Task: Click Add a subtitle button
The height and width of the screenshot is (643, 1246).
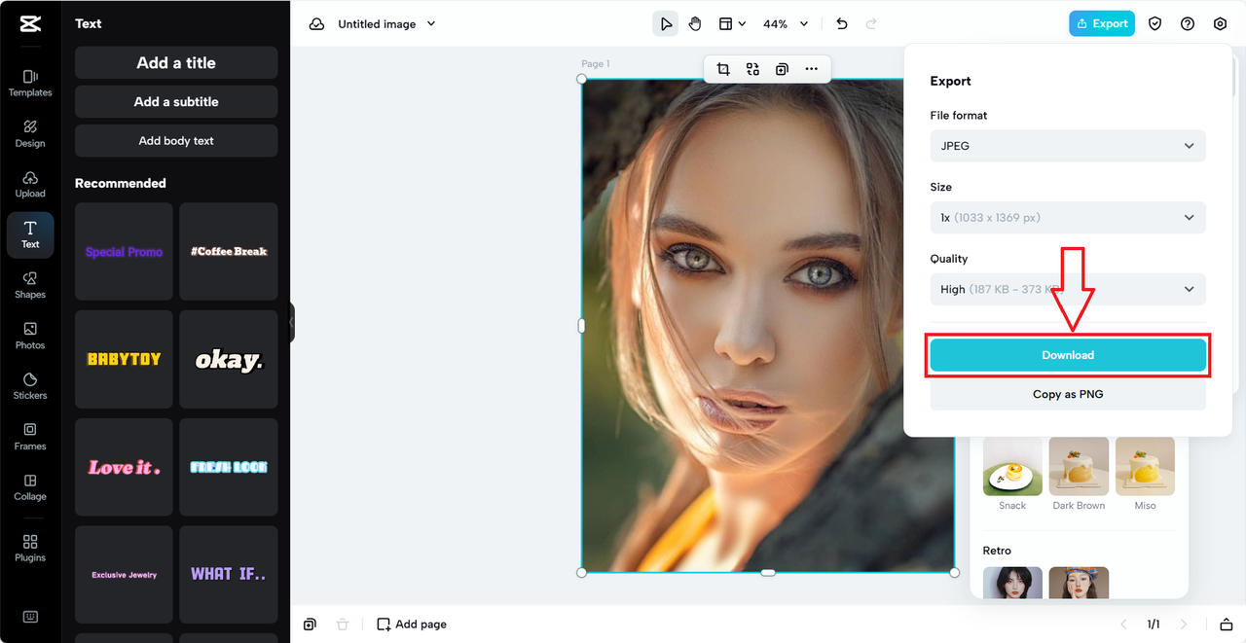Action: [176, 102]
